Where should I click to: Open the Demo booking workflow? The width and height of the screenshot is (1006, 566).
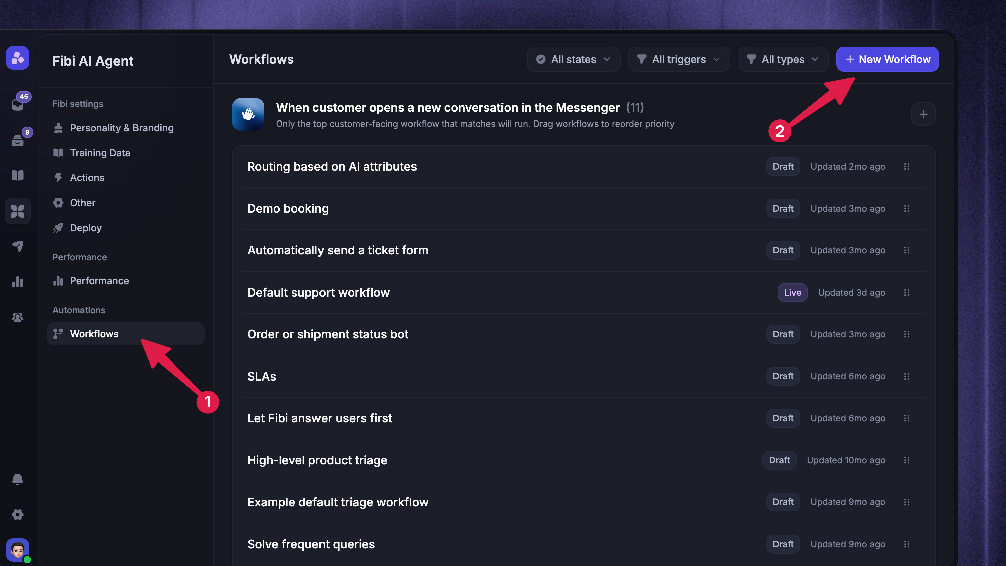[583, 209]
